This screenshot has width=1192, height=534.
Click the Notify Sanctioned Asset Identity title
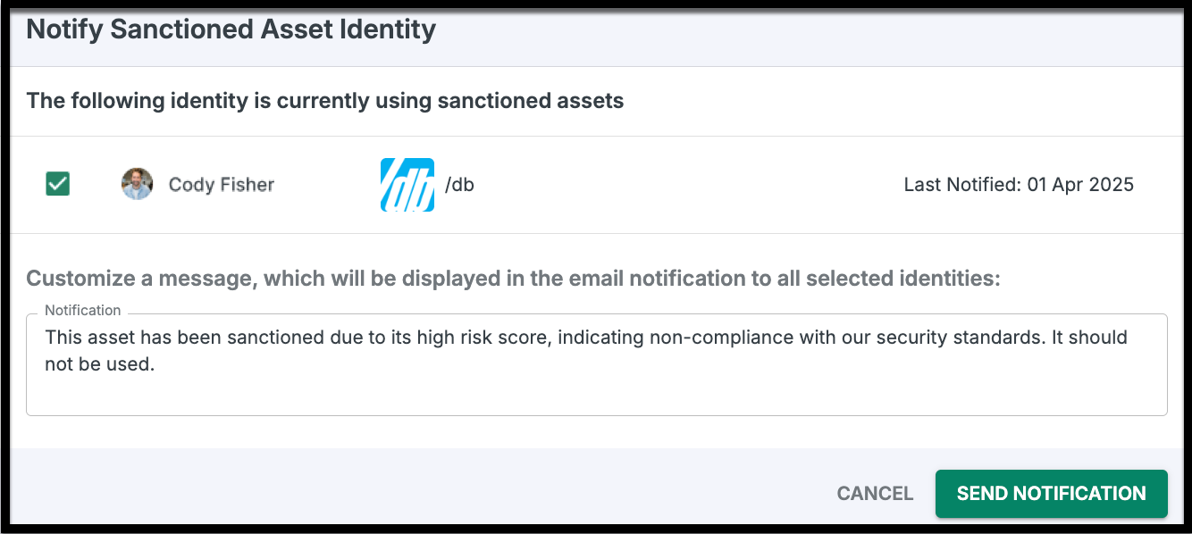tap(231, 29)
